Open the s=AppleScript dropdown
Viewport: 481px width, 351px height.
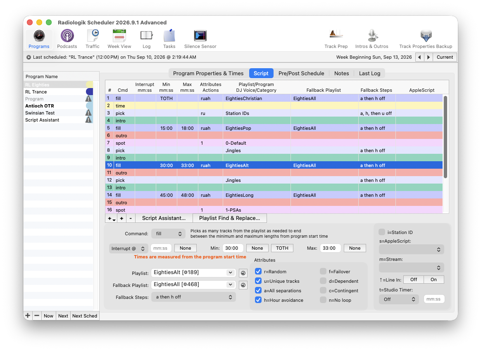pos(411,249)
